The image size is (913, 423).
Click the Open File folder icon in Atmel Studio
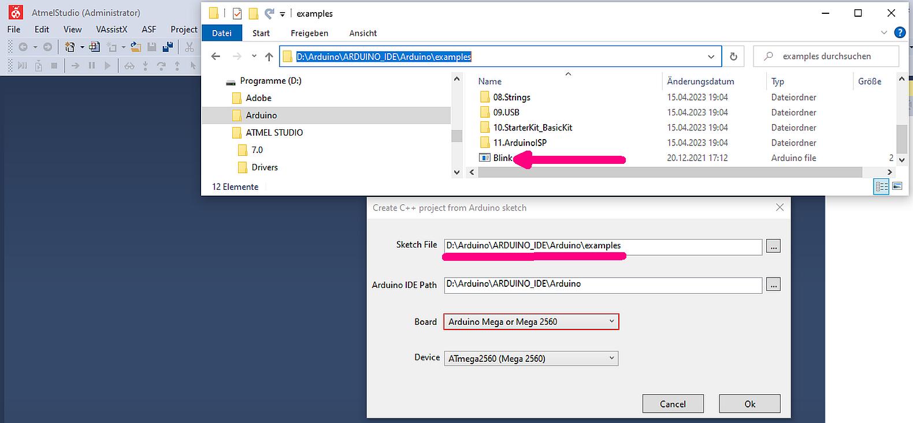point(136,47)
